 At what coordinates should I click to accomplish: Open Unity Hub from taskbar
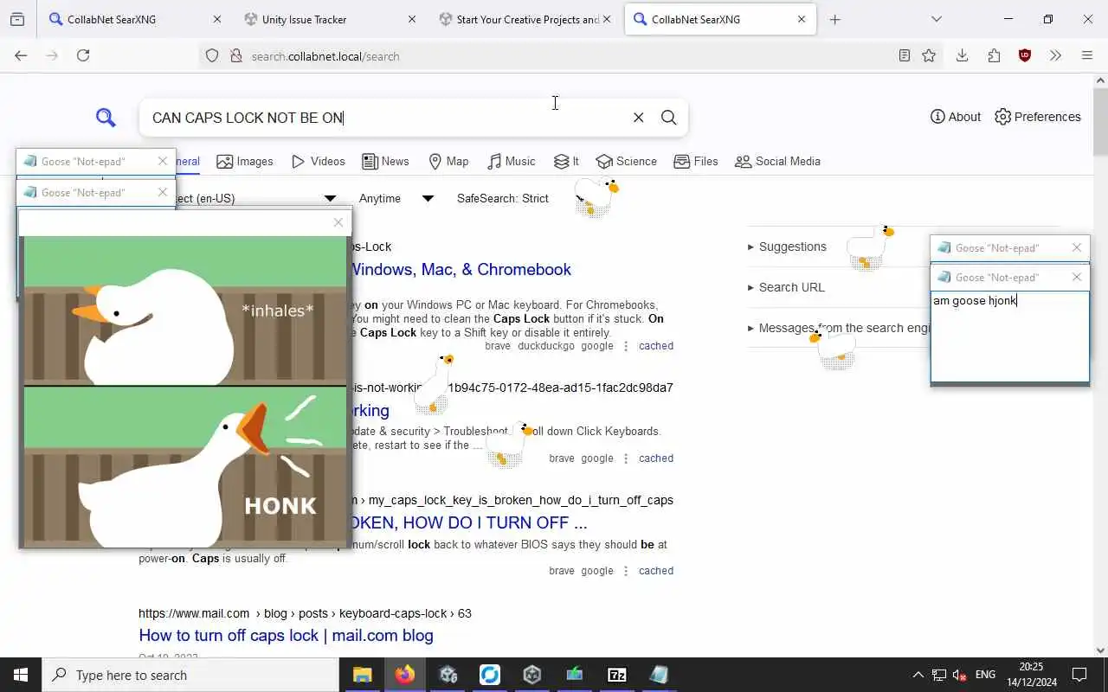532,675
